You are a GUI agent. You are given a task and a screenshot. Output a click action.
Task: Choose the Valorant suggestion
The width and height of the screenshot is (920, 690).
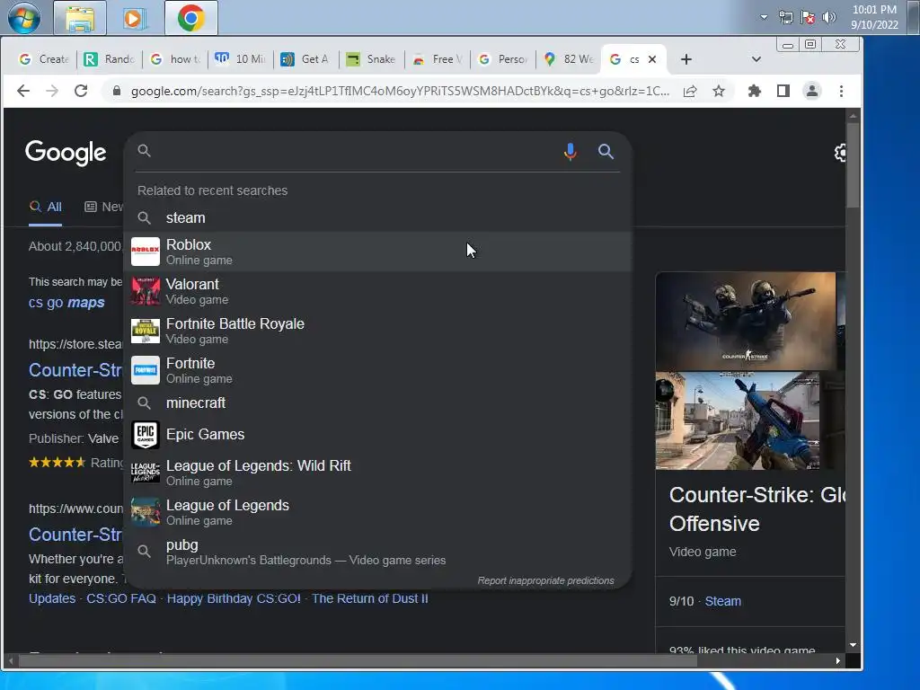377,291
